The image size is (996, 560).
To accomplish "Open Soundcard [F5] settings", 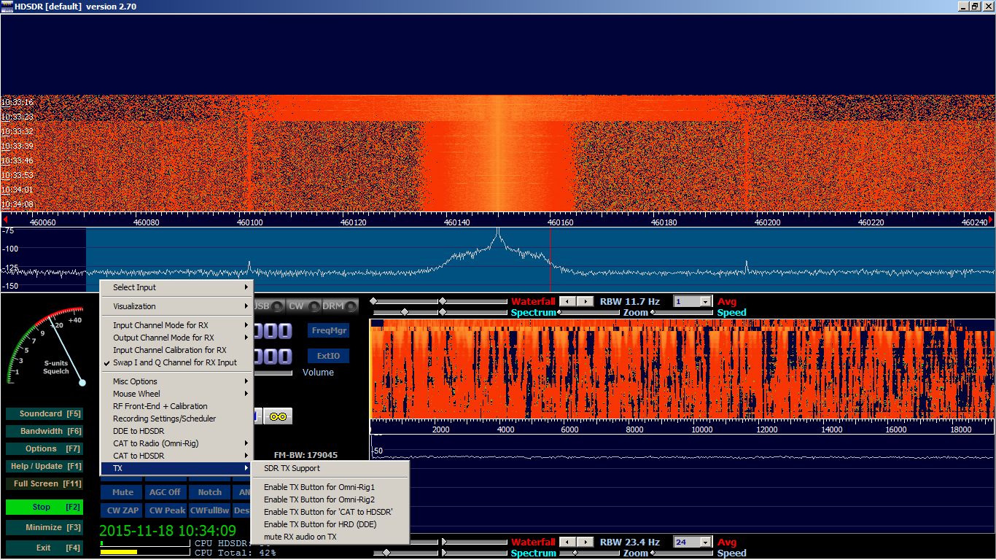I will [44, 413].
